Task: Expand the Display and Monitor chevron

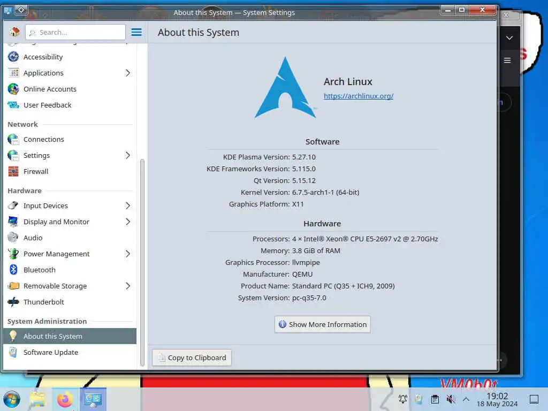Action: click(x=128, y=222)
